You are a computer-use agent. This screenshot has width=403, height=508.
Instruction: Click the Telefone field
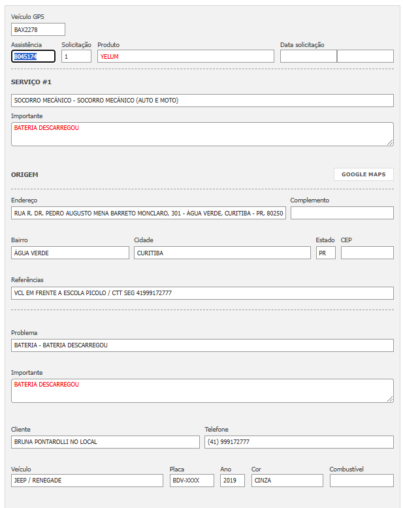pos(299,442)
